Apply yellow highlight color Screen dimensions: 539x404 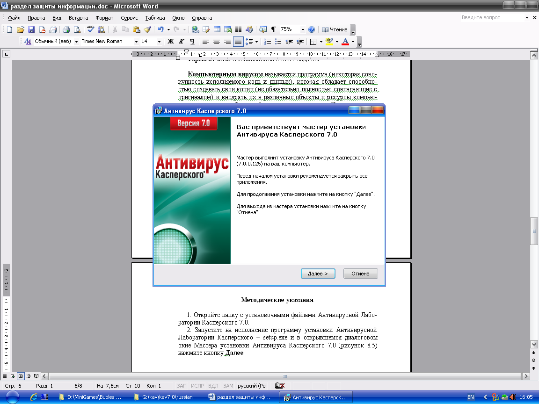[x=329, y=42]
